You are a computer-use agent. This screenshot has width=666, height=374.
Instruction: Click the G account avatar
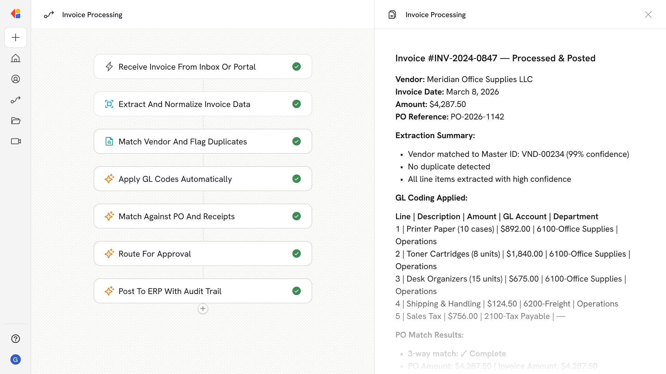(x=16, y=359)
